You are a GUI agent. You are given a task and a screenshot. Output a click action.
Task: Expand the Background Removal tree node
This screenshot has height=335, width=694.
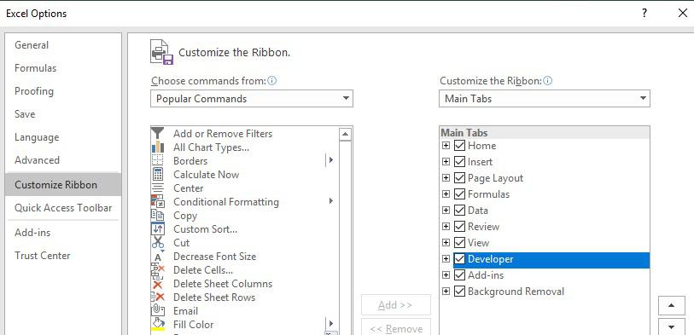click(x=446, y=292)
